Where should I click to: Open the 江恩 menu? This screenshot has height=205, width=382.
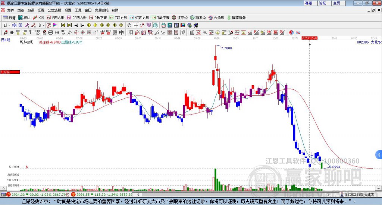pos(41,10)
